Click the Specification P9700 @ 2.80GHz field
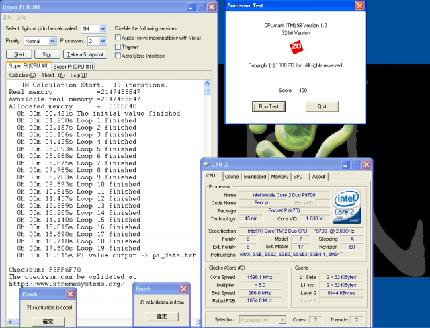This screenshot has width=430, height=328. pyautogui.click(x=301, y=231)
